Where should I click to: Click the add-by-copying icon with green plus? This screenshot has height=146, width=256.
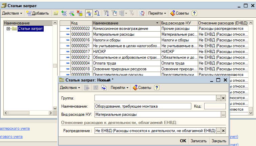(64, 13)
